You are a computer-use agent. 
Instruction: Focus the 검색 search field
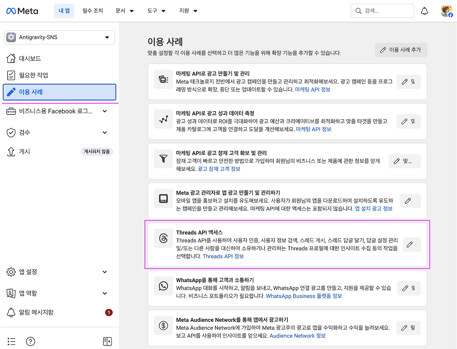[382, 11]
